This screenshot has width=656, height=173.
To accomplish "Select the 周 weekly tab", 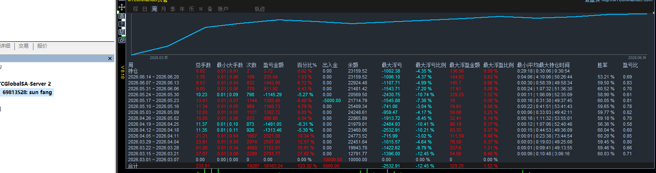I will point(154,9).
